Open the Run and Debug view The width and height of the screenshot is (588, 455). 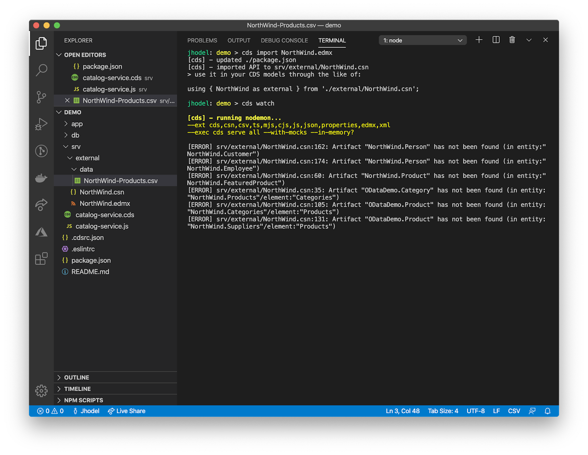(x=41, y=124)
